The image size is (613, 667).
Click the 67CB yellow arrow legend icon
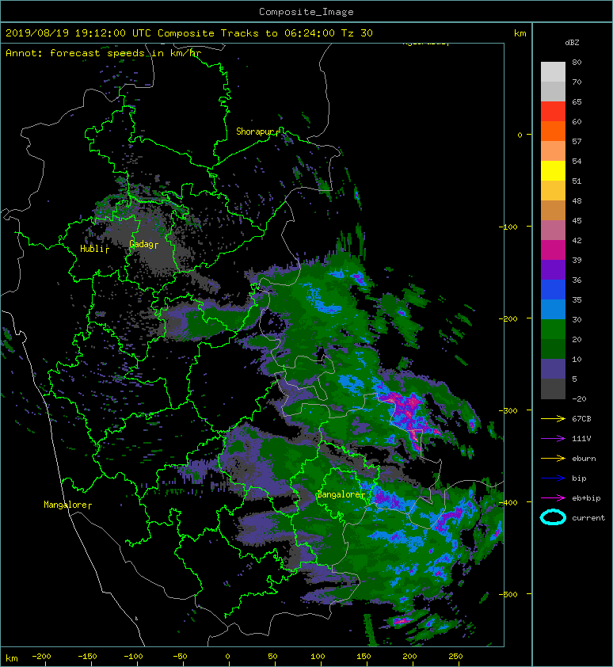pos(553,419)
